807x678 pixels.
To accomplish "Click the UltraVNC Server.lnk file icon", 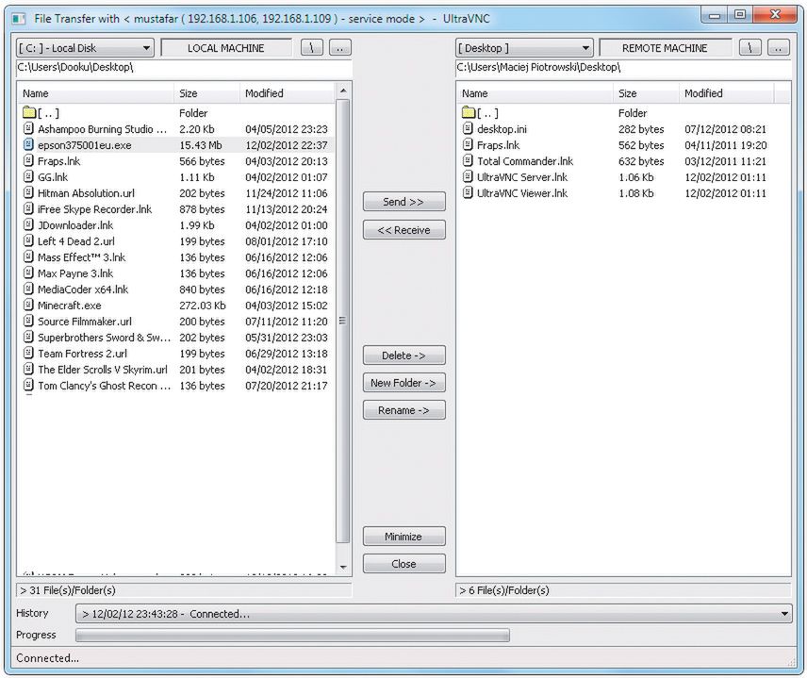I will click(x=468, y=176).
